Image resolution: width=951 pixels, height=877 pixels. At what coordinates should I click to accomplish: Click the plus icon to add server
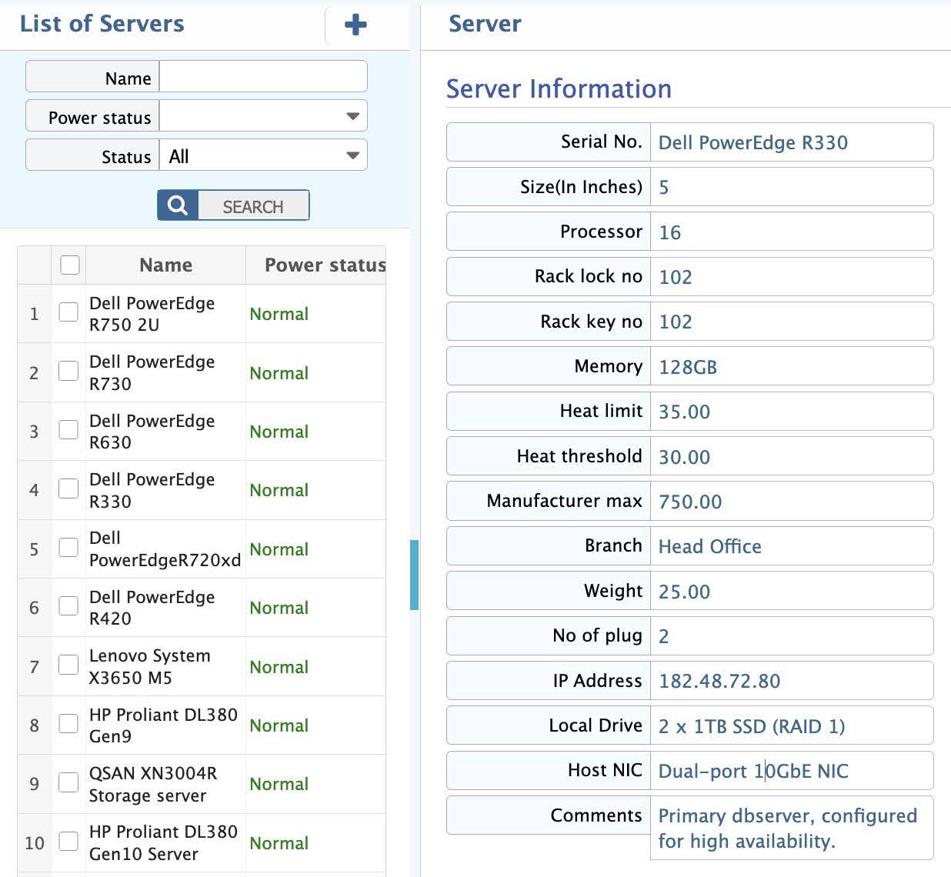click(x=355, y=25)
